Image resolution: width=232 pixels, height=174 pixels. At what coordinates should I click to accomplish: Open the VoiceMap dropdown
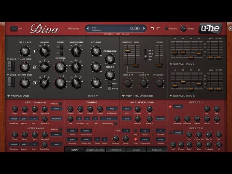[x=160, y=118]
